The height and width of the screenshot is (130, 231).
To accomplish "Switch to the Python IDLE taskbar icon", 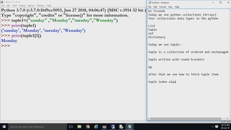I will click(x=121, y=127).
